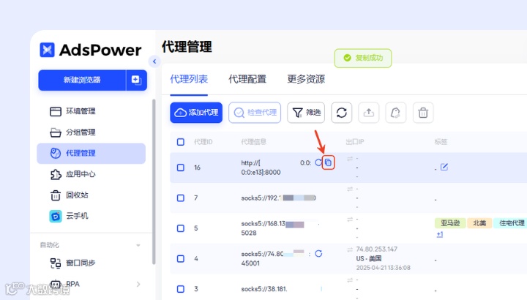Click the 云手机 app icon
Image resolution: width=527 pixels, height=300 pixels.
coord(56,216)
